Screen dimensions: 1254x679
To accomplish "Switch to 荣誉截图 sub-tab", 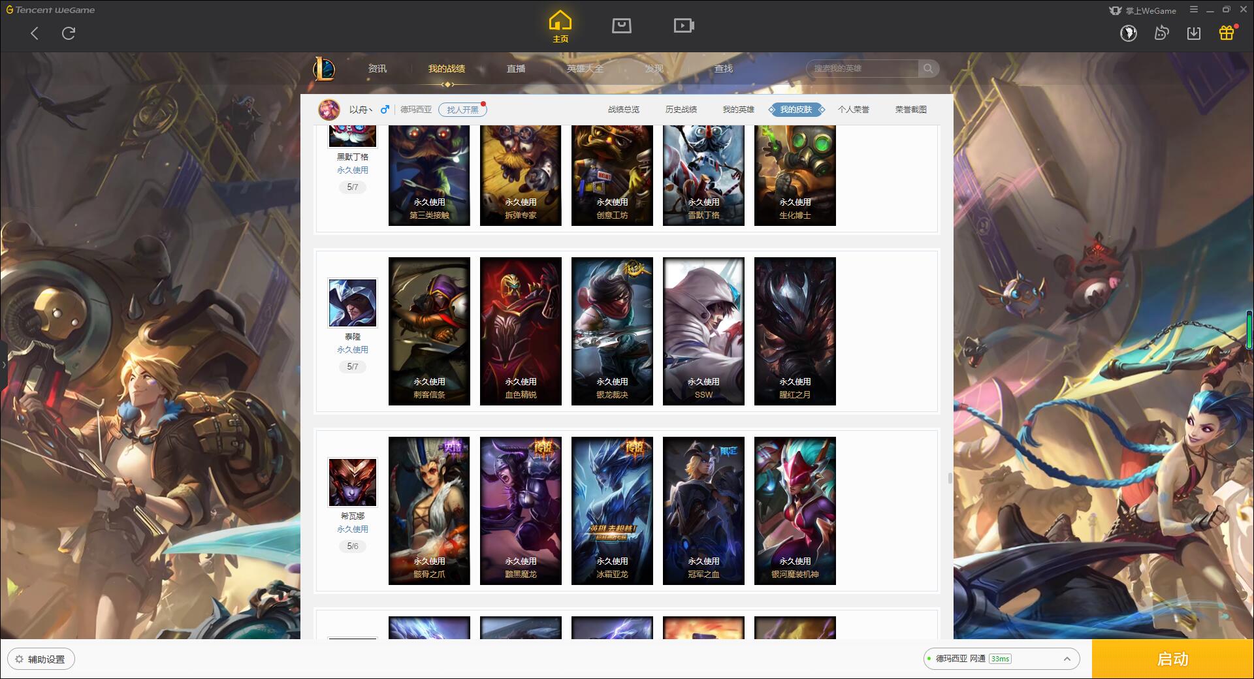I will tap(911, 110).
